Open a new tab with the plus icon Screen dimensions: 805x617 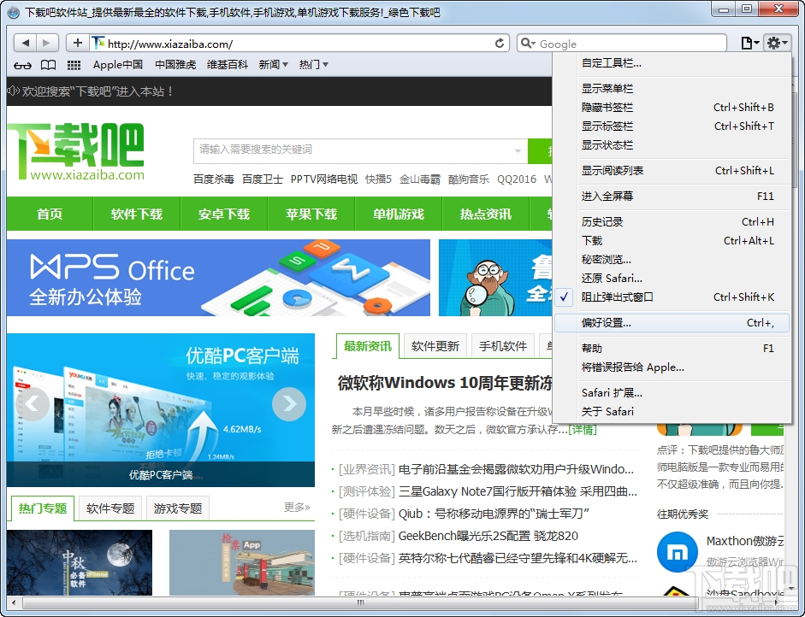tap(78, 43)
